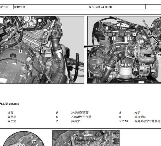Click the legend code 'Y101/2'
The width and height of the screenshot is (161, 146).
(124, 121)
